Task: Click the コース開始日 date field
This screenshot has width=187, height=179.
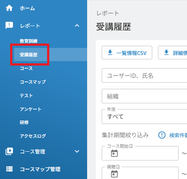Action: tap(140, 153)
